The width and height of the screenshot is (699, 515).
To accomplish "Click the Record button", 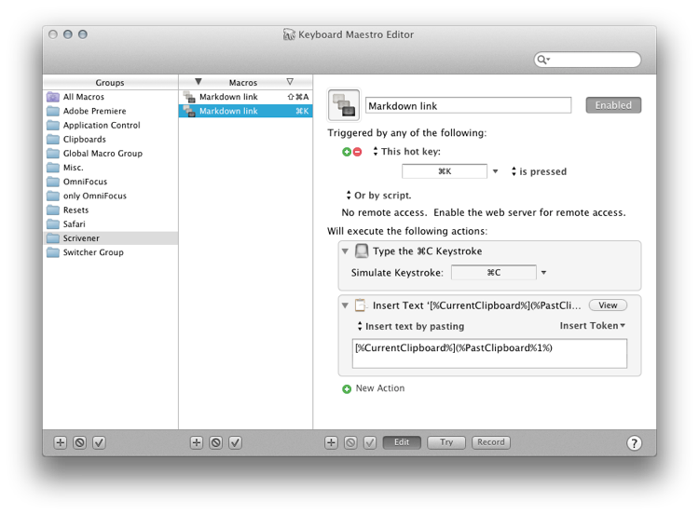I will [x=491, y=442].
